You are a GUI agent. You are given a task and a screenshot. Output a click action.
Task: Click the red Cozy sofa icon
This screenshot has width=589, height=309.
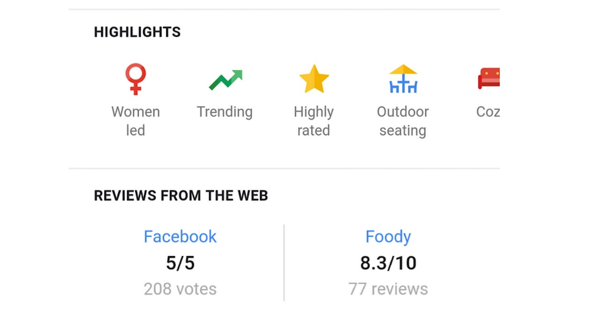[489, 78]
